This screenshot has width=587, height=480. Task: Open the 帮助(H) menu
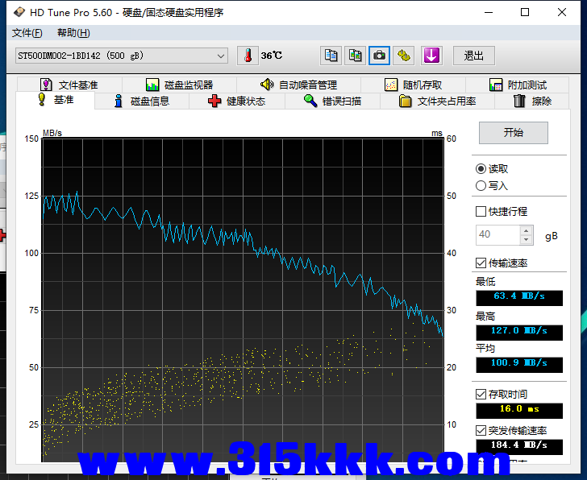[x=73, y=33]
